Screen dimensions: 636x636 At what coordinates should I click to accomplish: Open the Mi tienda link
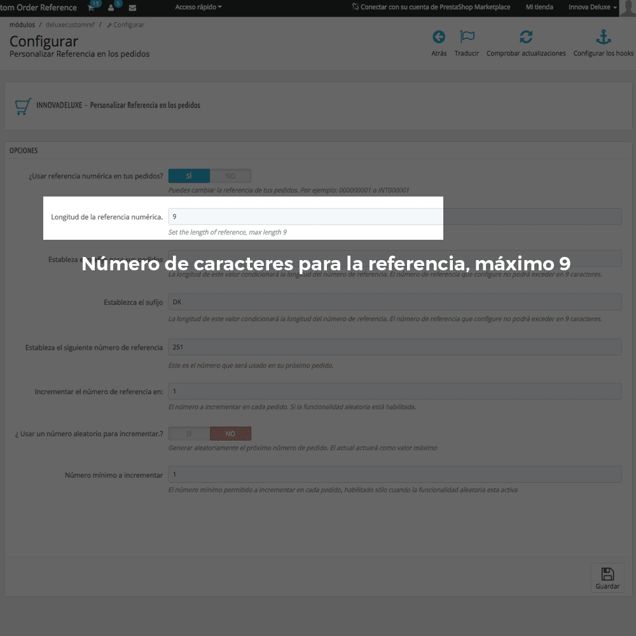[x=539, y=7]
